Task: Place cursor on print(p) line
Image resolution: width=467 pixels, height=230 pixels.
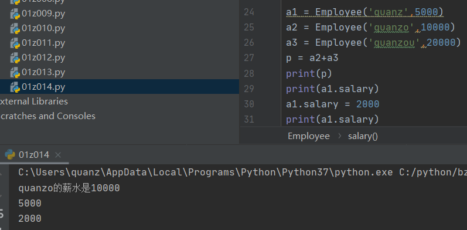Action: point(309,73)
